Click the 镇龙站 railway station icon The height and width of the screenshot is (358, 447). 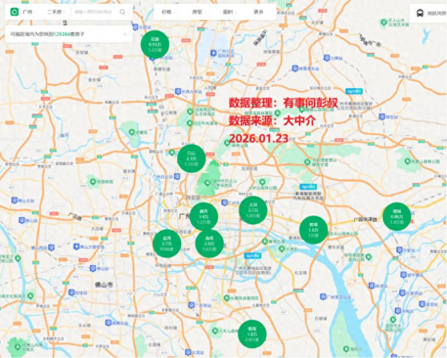382,117
